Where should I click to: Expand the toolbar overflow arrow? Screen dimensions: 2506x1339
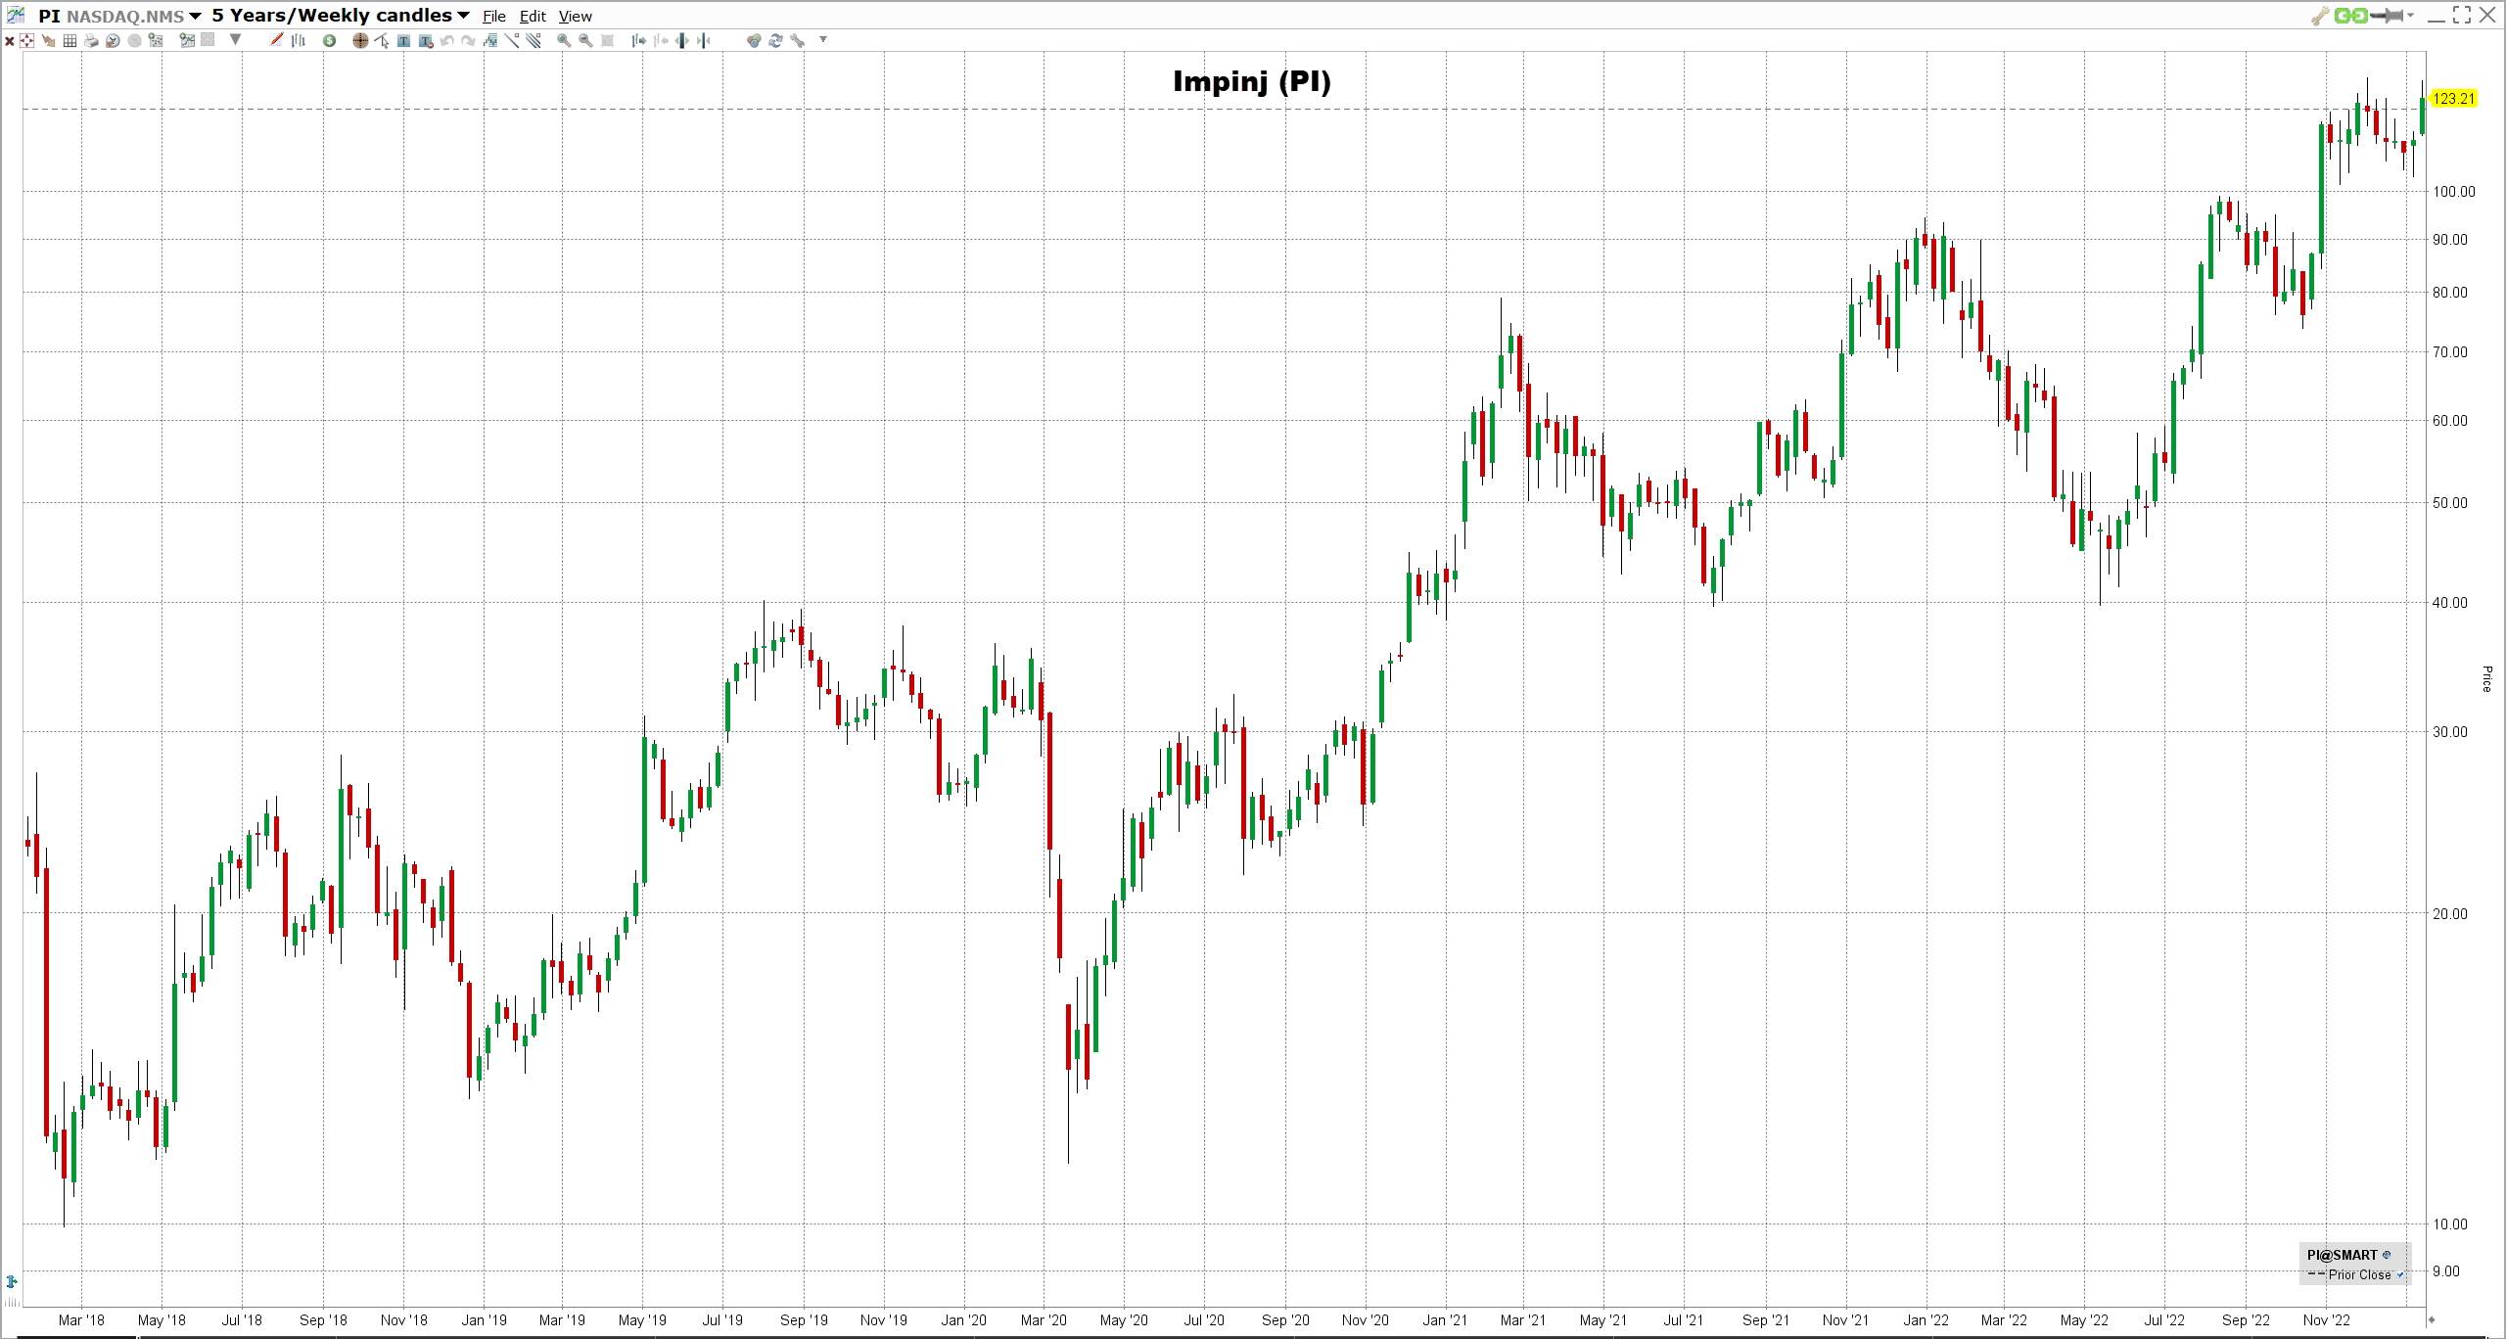(x=823, y=40)
